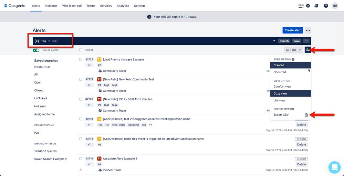344x176 pixels.
Task: Open the Settings tab
Action: click(140, 6)
